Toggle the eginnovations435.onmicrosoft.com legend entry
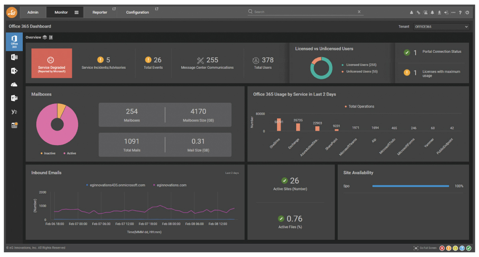The image size is (479, 257). [x=115, y=185]
